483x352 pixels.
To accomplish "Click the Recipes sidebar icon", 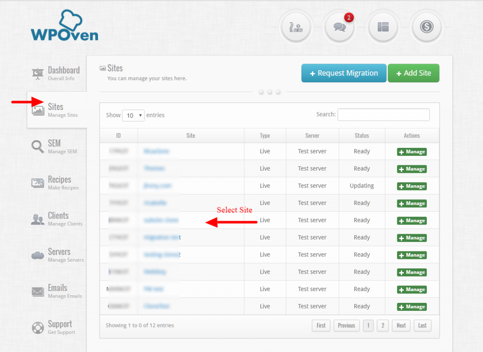I will click(38, 183).
